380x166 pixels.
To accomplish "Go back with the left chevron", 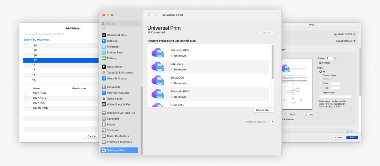I will [x=149, y=15].
